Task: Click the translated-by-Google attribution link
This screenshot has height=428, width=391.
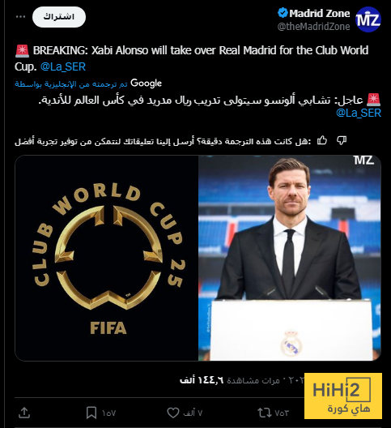Action: click(88, 83)
